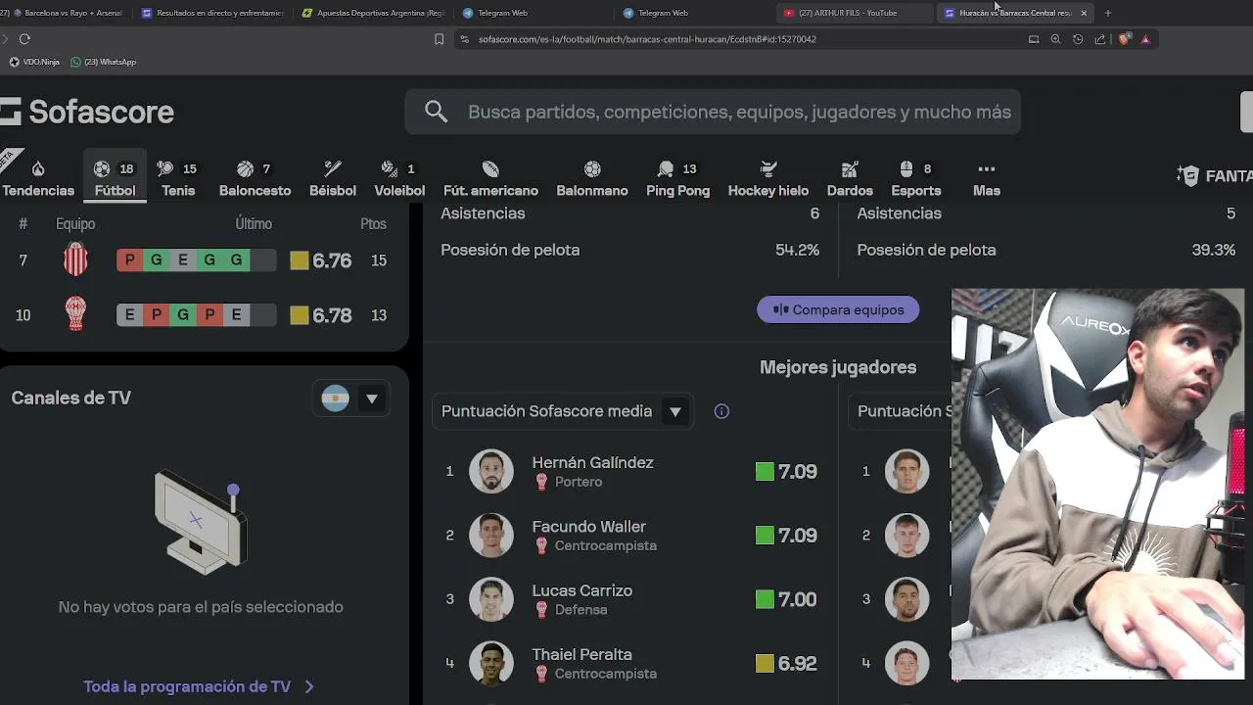The width and height of the screenshot is (1253, 705).
Task: Open the Dardos sport section
Action: 850,179
